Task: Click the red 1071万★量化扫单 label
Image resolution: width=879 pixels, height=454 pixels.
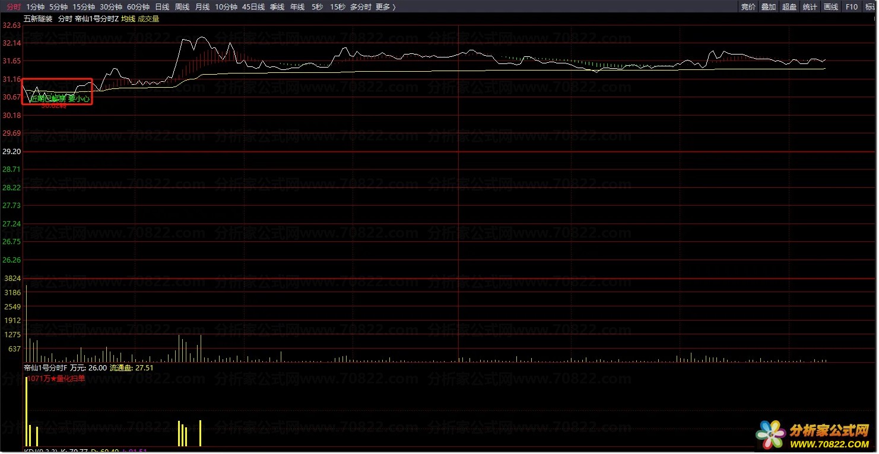Action: (x=56, y=378)
